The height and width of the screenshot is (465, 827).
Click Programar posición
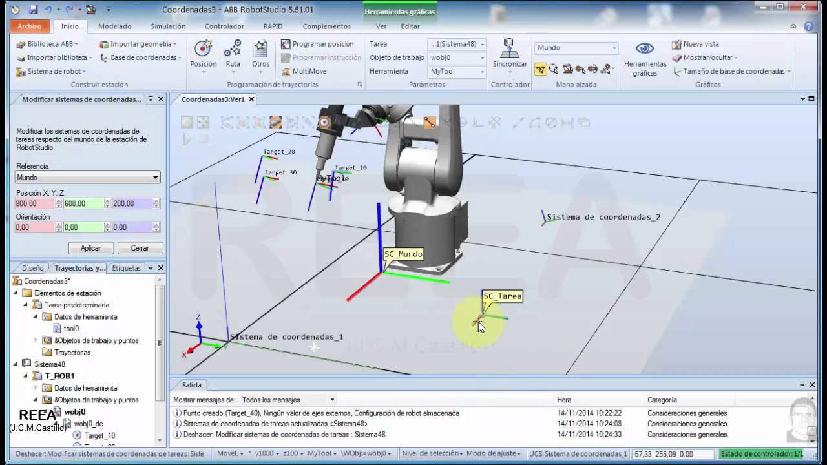[317, 44]
